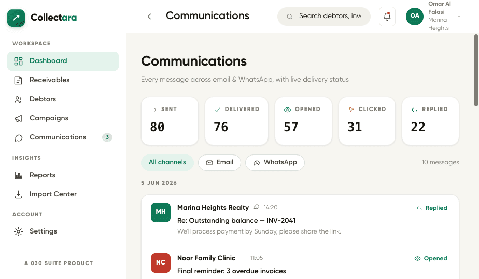The height and width of the screenshot is (279, 479).
Task: Click the Collectara logo icon
Action: click(x=16, y=18)
